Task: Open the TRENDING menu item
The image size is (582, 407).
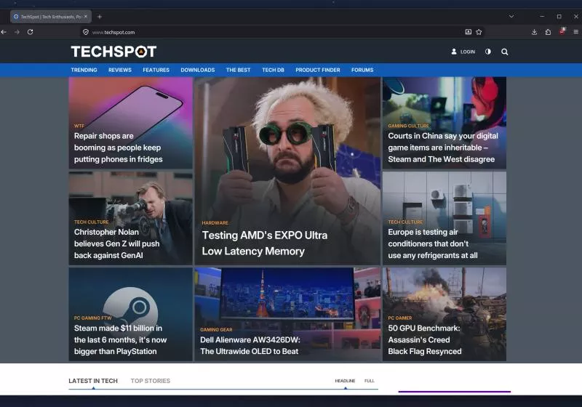Action: pyautogui.click(x=84, y=70)
